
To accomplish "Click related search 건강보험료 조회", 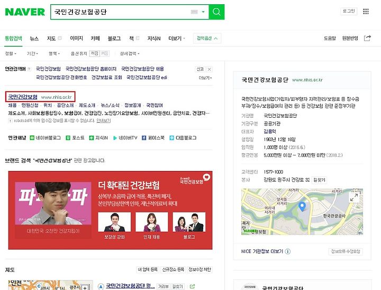I will coord(106,77).
